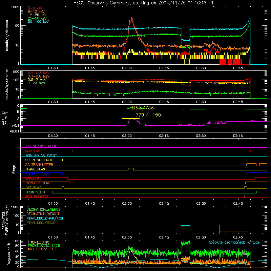Click the -779./-150. flare position label
271x271 pixels.
147,115
